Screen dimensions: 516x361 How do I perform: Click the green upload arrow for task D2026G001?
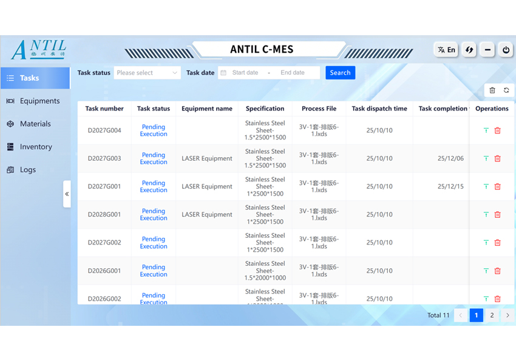[486, 271]
